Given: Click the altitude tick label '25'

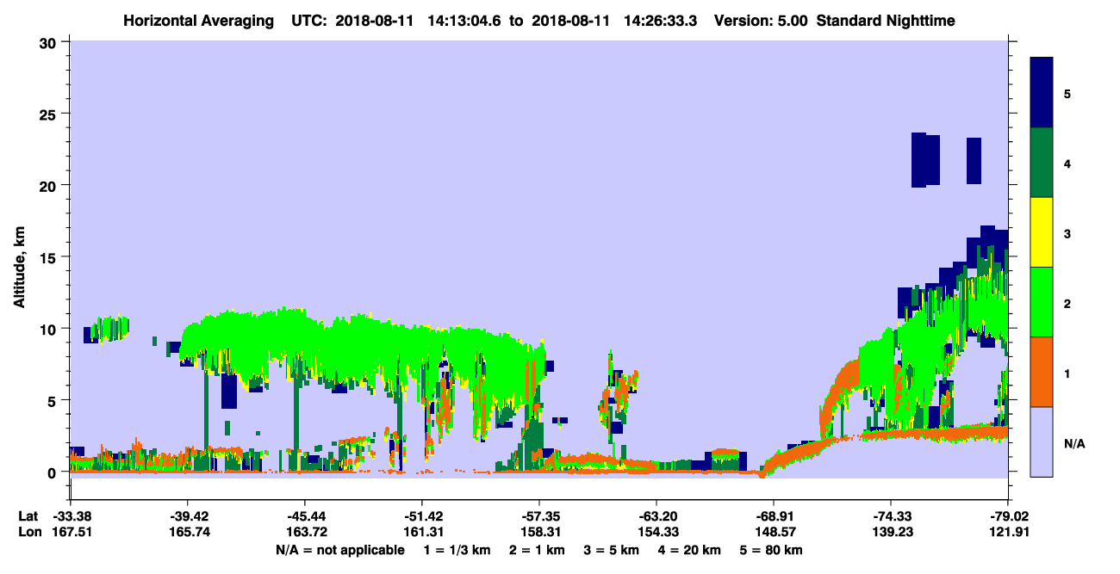Looking at the screenshot, I should [x=50, y=114].
